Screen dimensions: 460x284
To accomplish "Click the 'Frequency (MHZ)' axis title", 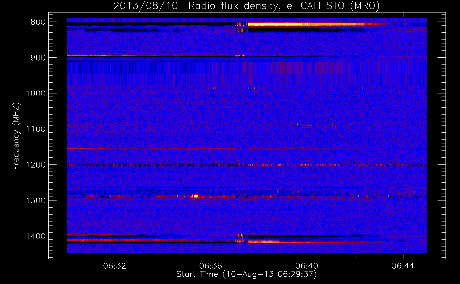I will (16, 136).
